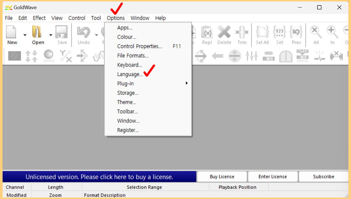Click the silence reduction waveform X icon
Image resolution: width=351 pixels, height=199 pixels.
[336, 56]
